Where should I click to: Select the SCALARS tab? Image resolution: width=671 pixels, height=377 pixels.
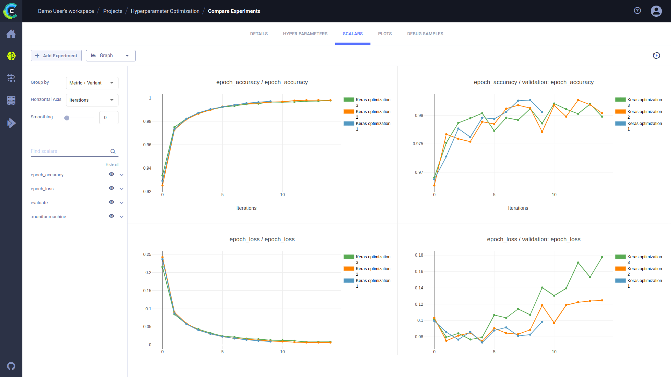tap(353, 34)
